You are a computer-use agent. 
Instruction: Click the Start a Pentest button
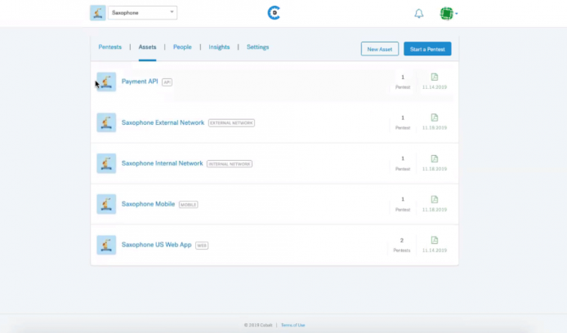click(x=427, y=49)
